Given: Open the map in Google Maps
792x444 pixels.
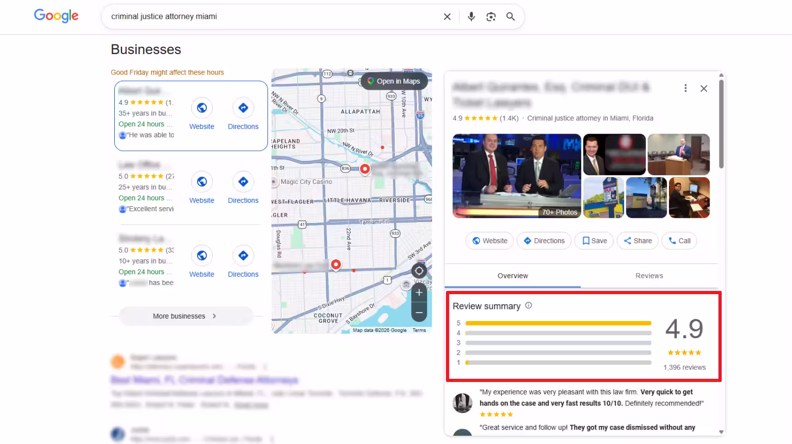Looking at the screenshot, I should (x=394, y=80).
